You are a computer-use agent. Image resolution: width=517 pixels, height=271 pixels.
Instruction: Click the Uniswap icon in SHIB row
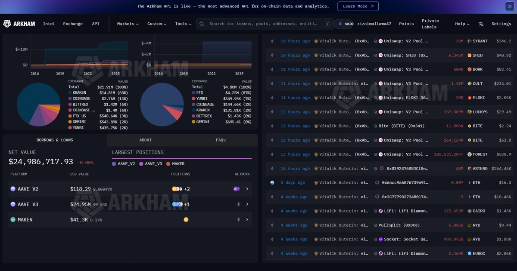[380, 55]
